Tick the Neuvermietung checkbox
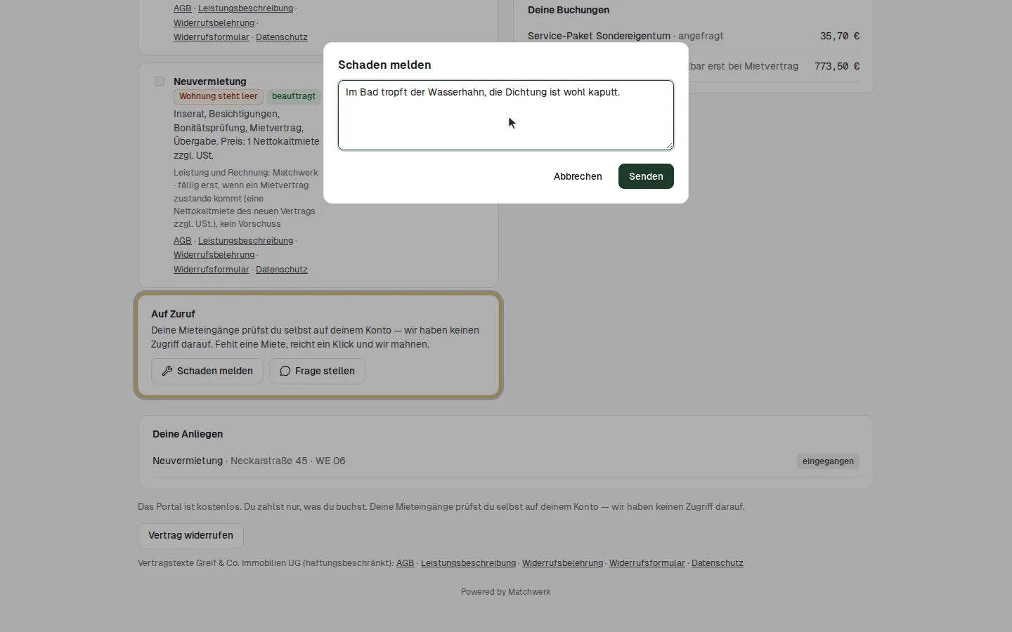This screenshot has height=632, width=1012. click(x=160, y=81)
